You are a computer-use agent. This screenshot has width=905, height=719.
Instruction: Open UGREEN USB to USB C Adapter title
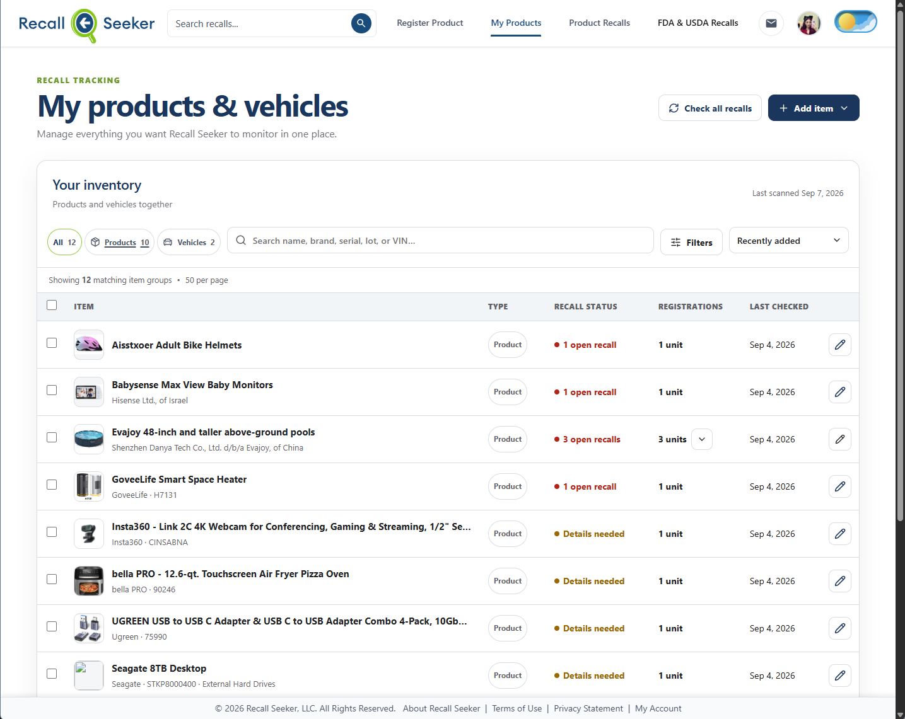click(289, 621)
